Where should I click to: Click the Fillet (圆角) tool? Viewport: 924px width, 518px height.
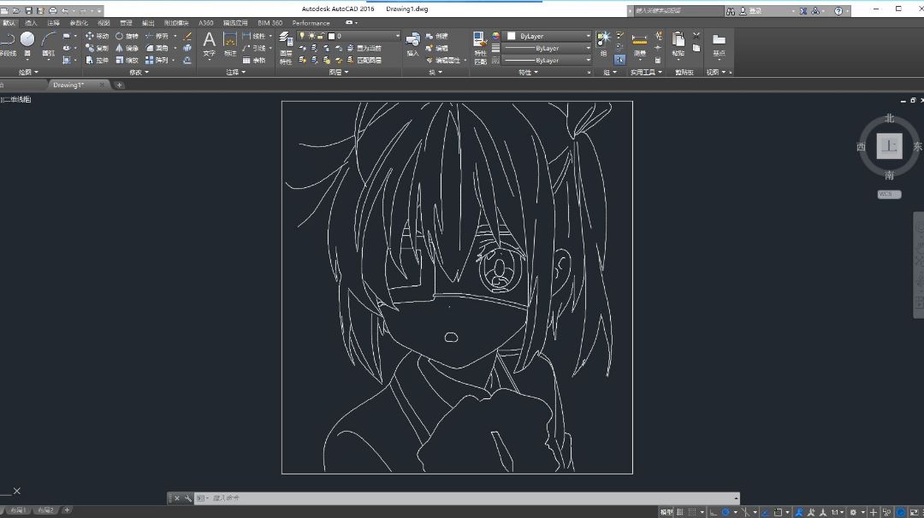[157, 48]
